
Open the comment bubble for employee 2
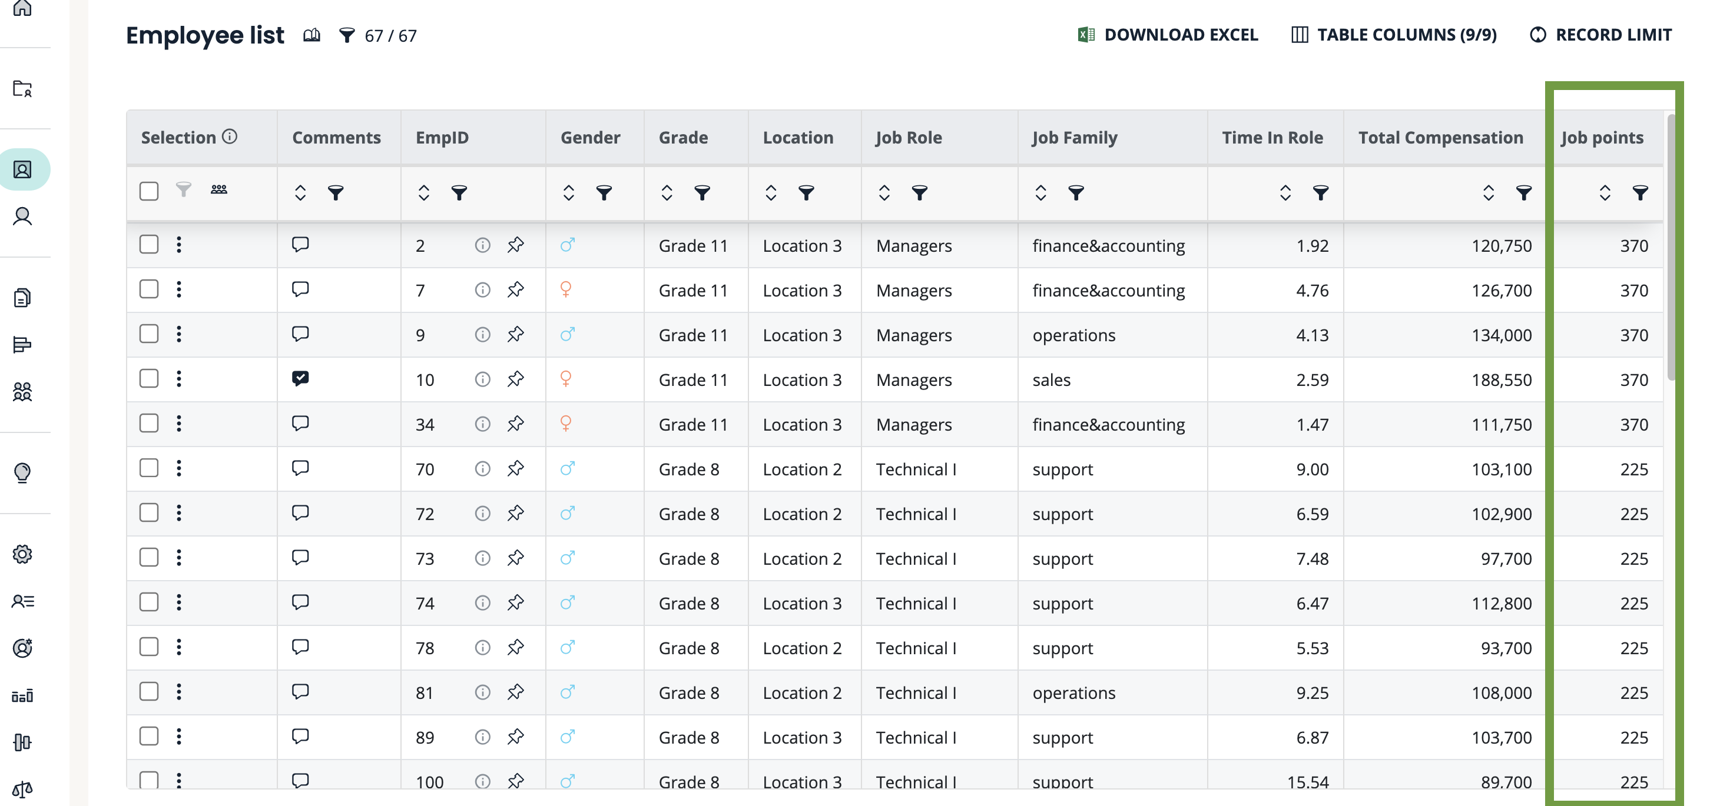click(x=300, y=245)
